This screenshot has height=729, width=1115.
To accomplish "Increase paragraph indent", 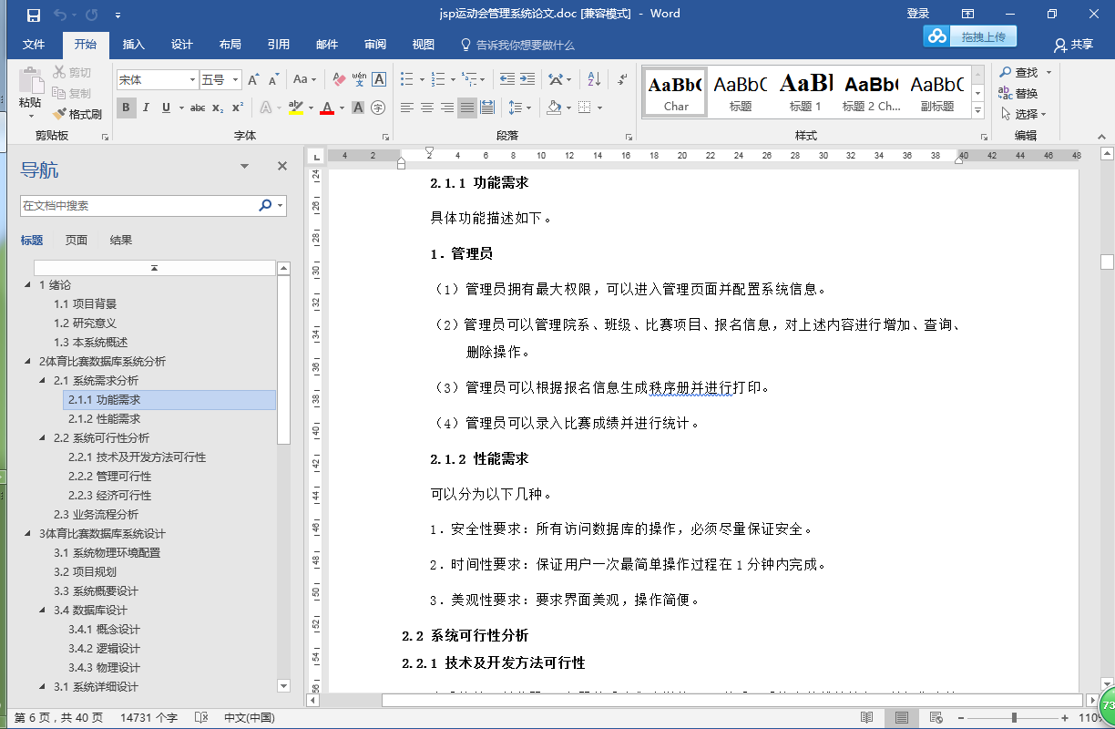I will tap(527, 80).
